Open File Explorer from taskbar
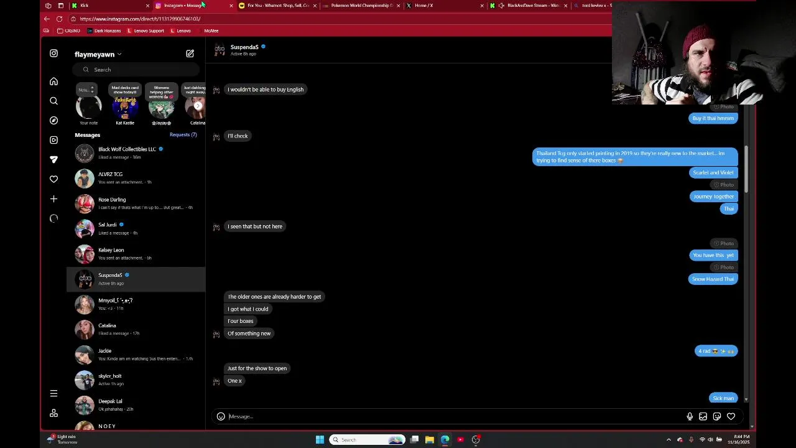The height and width of the screenshot is (448, 796). coord(429,440)
